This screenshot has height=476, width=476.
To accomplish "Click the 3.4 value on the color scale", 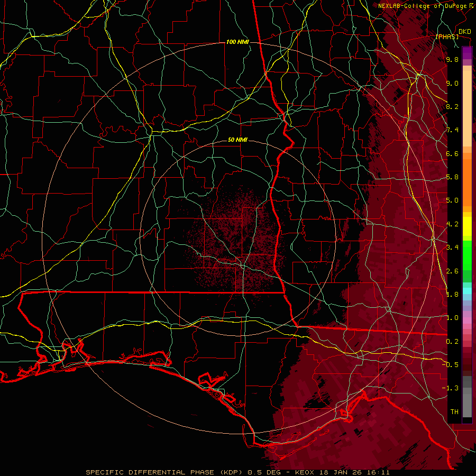I will pos(452,248).
